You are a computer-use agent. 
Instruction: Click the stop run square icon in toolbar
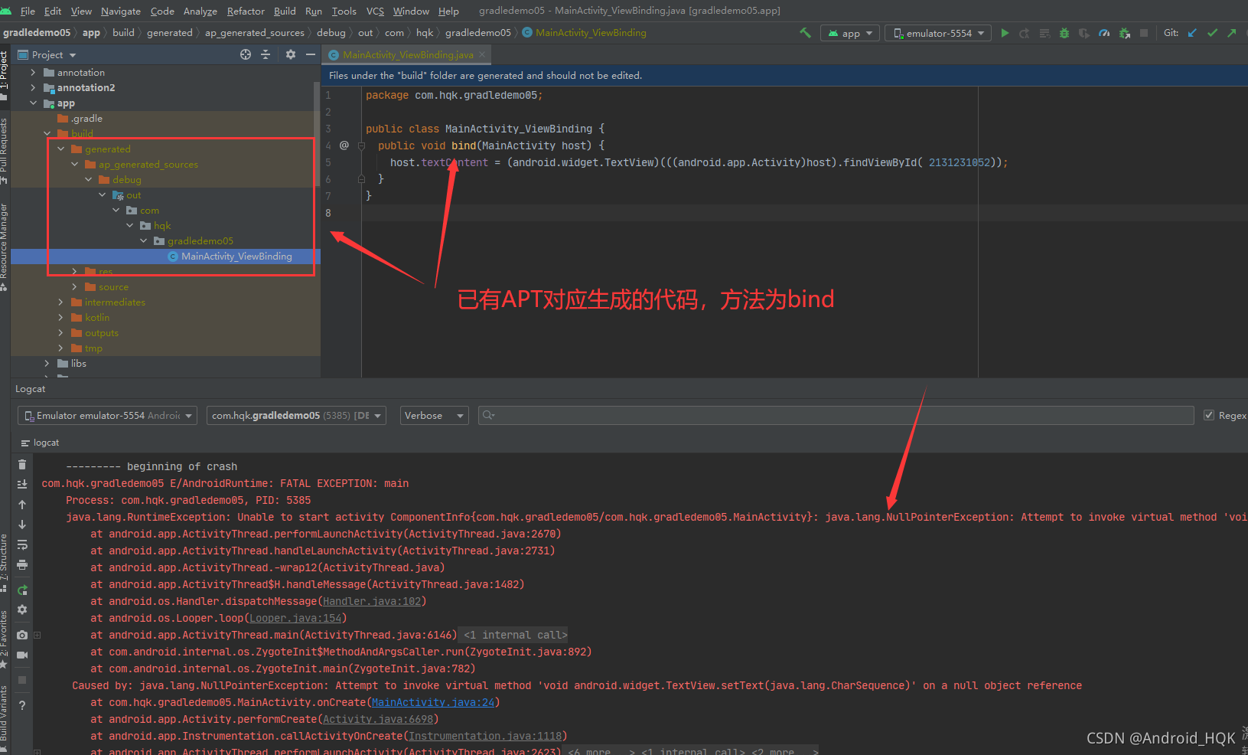coord(1144,33)
